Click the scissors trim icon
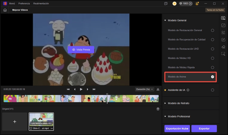Image resolution: width=228 pixels, height=135 pixels. (158, 89)
